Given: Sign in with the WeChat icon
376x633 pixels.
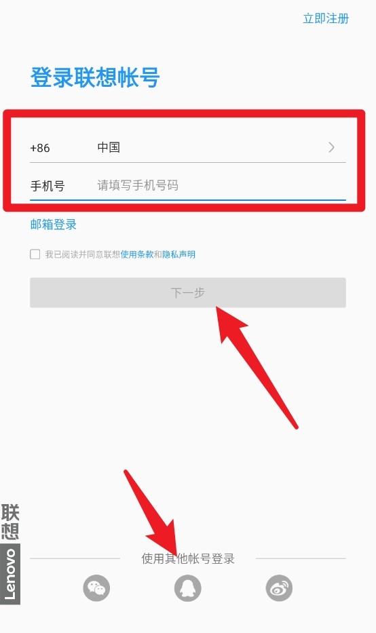Looking at the screenshot, I should pyautogui.click(x=96, y=588).
